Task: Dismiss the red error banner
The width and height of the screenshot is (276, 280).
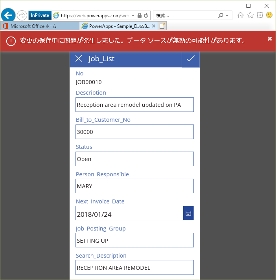Action: (270, 39)
